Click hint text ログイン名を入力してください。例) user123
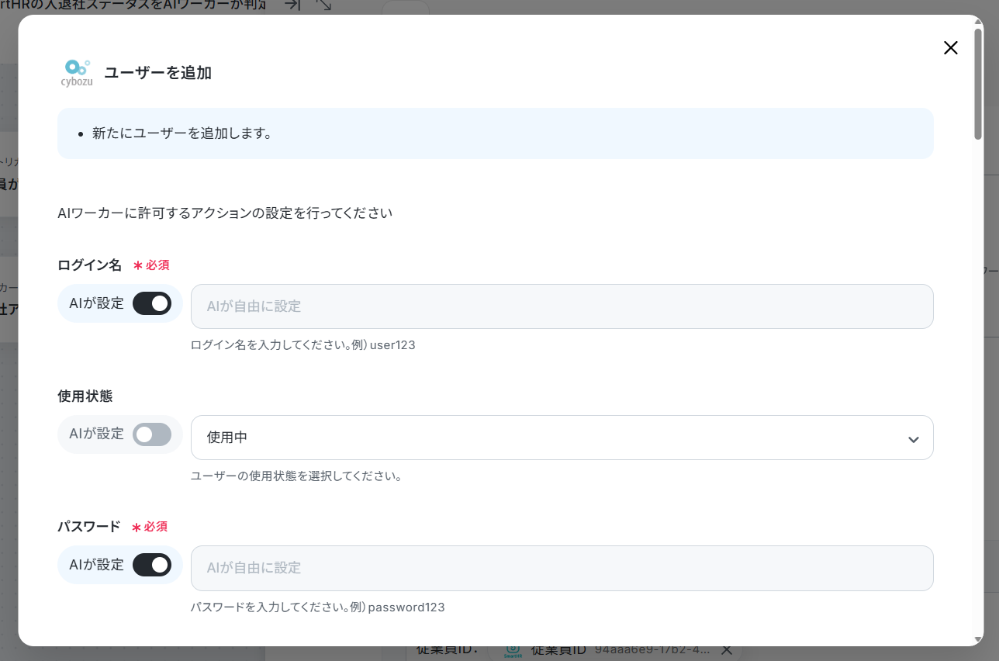The width and height of the screenshot is (999, 661). click(303, 345)
